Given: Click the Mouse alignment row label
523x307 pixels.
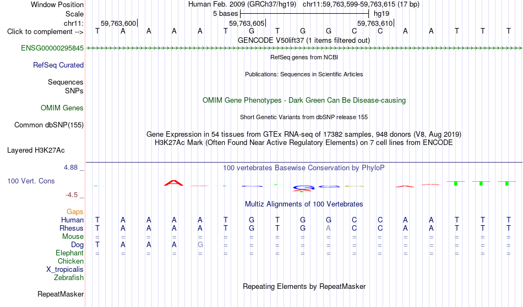Looking at the screenshot, I should coord(73,237).
